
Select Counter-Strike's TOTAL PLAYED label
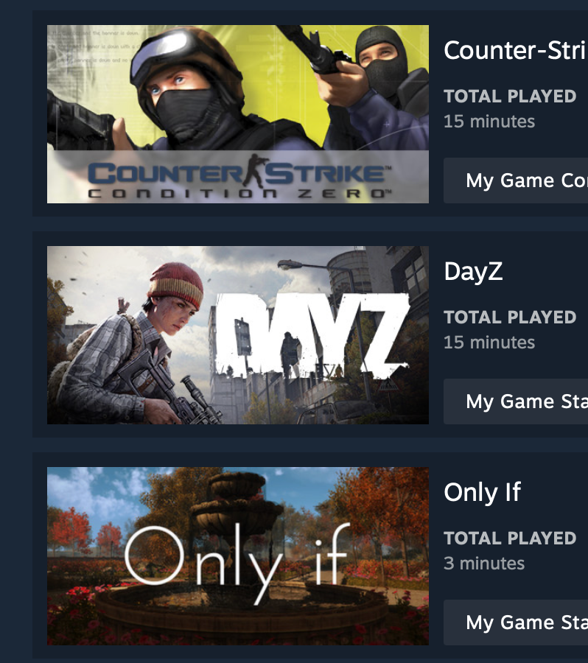(x=510, y=97)
